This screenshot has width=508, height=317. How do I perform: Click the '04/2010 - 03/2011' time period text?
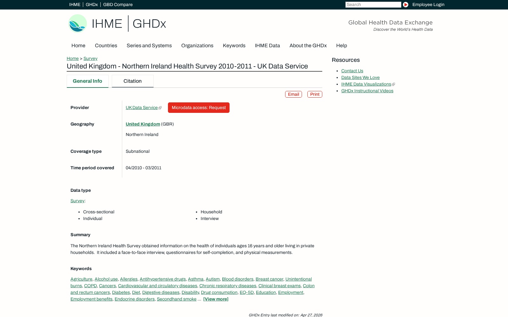tap(144, 168)
